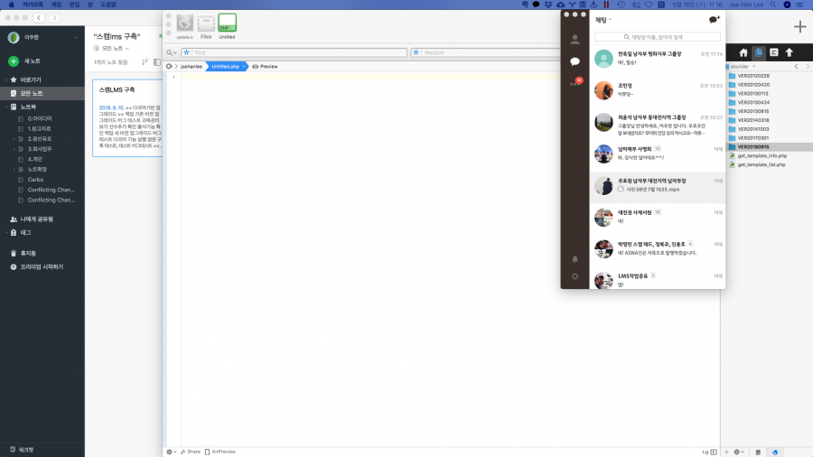Screen dimensions: 813x457
Task: Open the KakaoTalk friends list icon
Action: tap(575, 40)
